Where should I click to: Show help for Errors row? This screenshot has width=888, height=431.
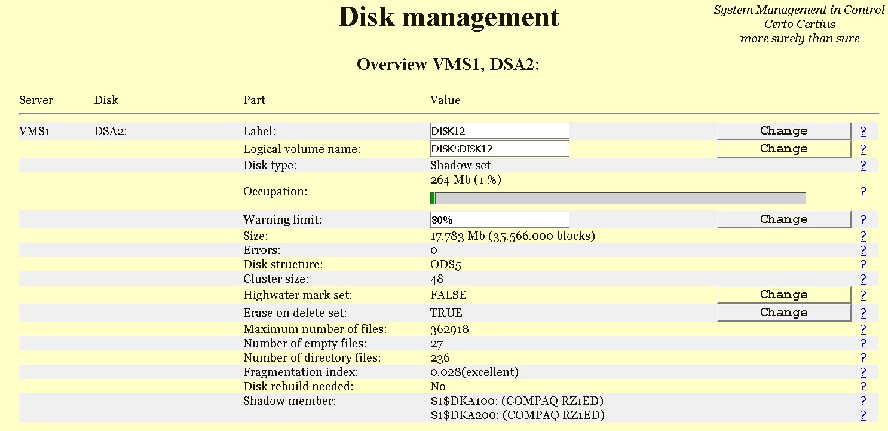click(863, 250)
